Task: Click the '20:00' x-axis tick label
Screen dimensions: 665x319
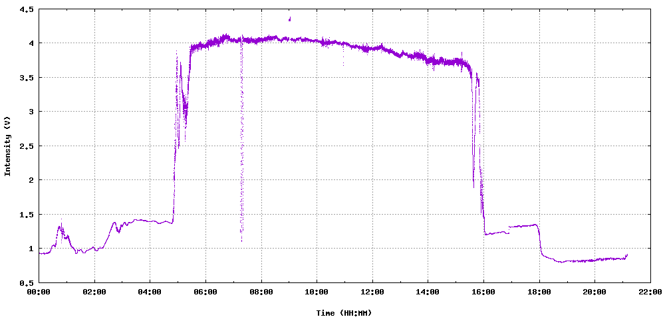Action: click(x=595, y=292)
